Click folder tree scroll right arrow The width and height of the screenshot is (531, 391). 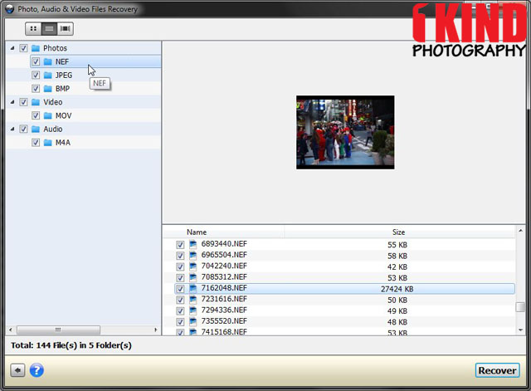(x=156, y=330)
